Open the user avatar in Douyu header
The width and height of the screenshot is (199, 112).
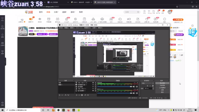pos(170,12)
